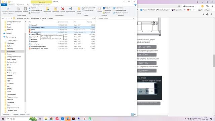The width and height of the screenshot is (215, 121).
Task: Expand the Easy access dropdown
Action: (88, 10)
